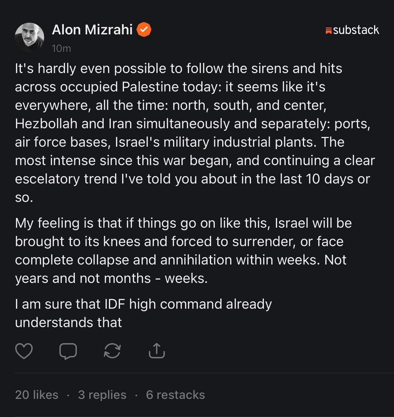The image size is (394, 417).
Task: Share the post via the upload arrow icon
Action: [157, 351]
